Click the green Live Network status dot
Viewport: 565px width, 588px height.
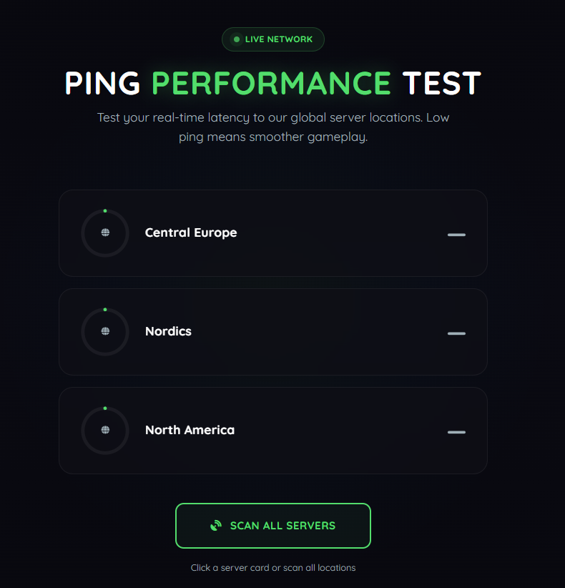236,39
